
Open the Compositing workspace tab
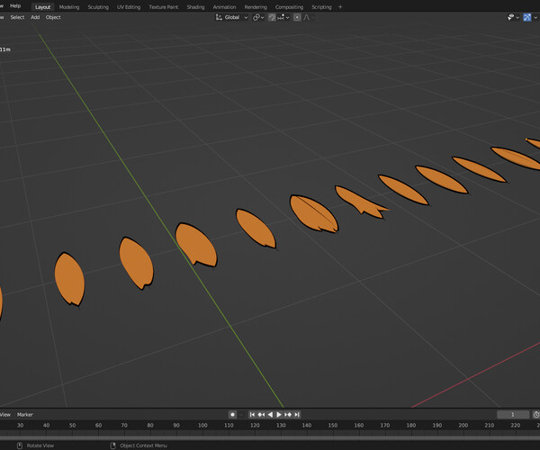tap(289, 7)
